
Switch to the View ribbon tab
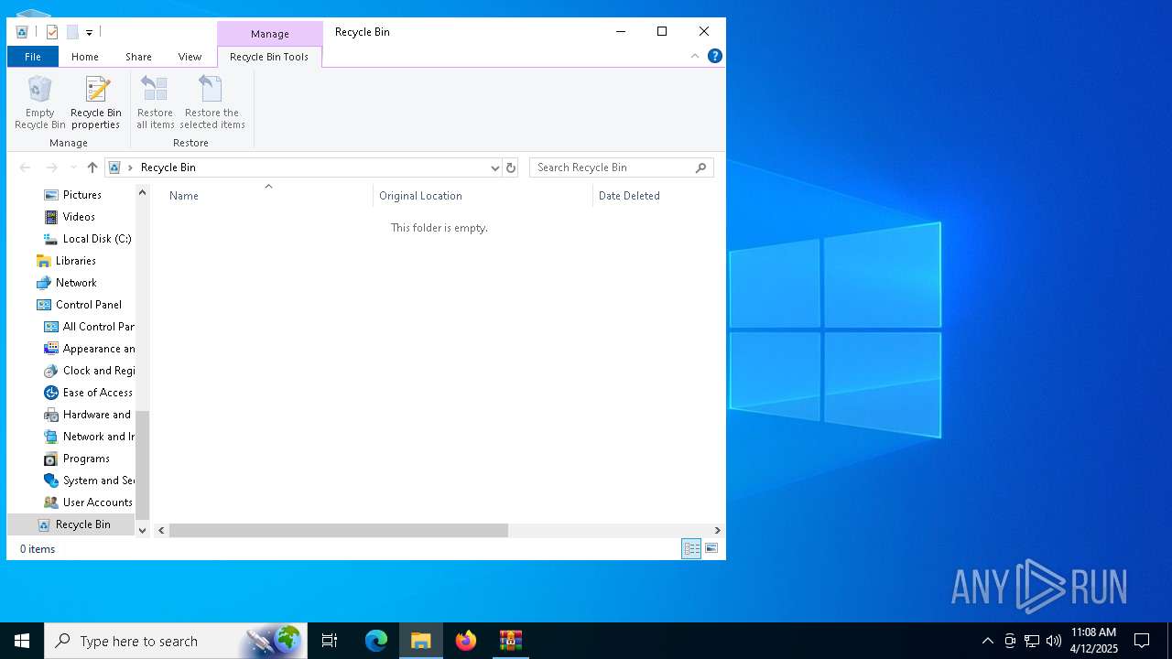point(190,57)
